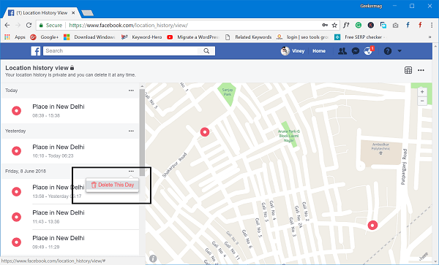Click the map pin near Shakarpur Road
439x265 pixels.
[x=205, y=132]
